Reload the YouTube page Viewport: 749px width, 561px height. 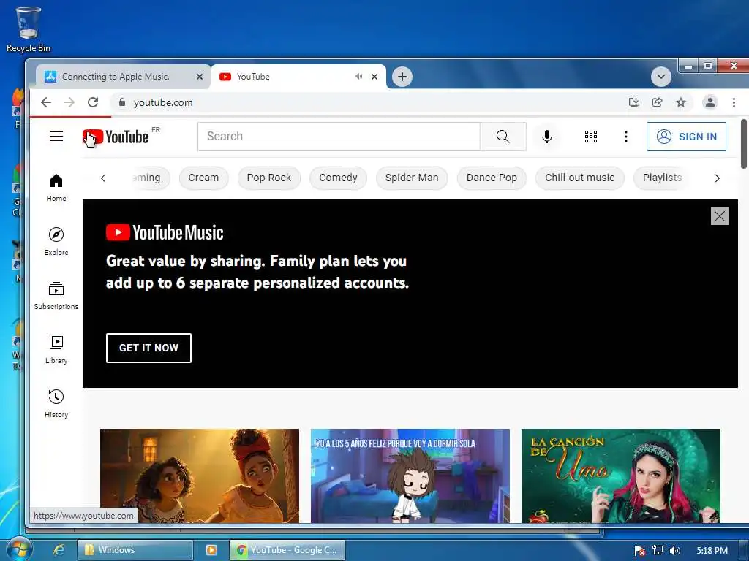pos(93,102)
